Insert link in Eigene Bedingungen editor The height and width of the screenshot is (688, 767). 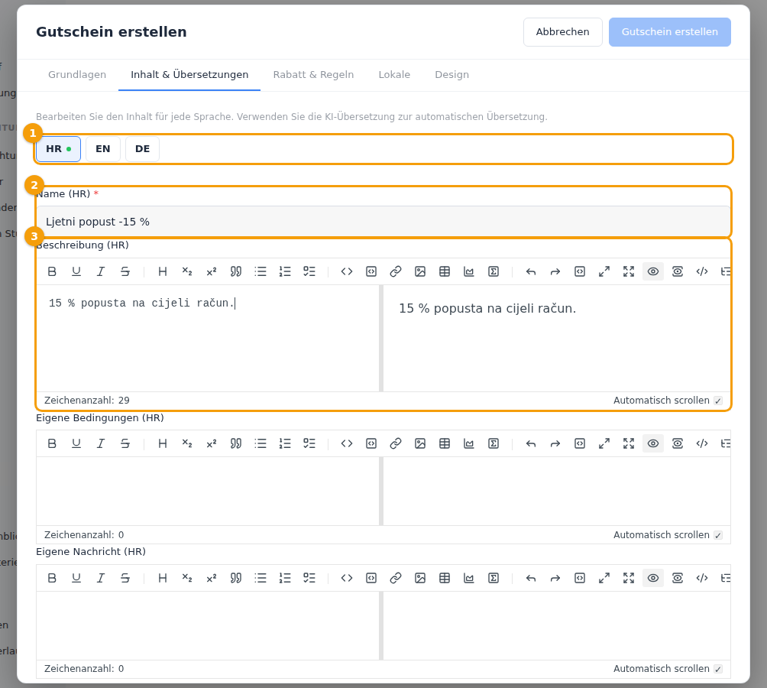coord(396,444)
